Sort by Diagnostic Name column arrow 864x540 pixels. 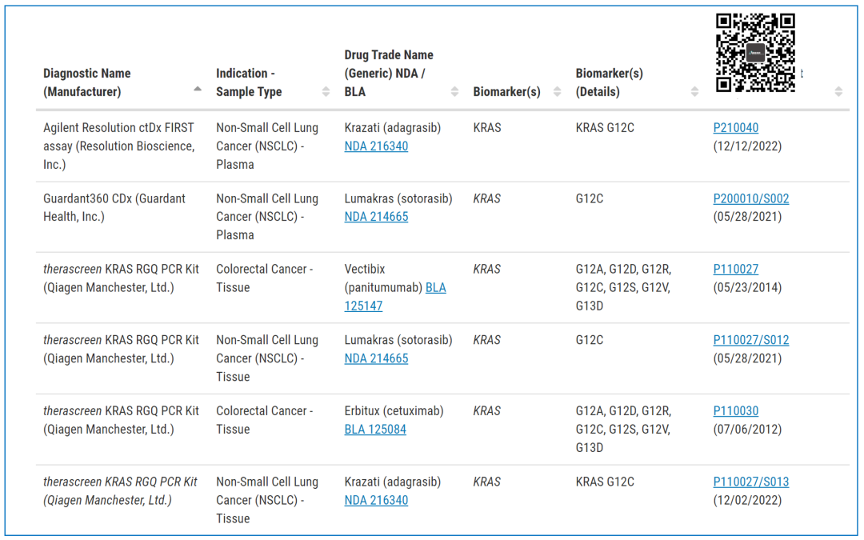pyautogui.click(x=198, y=90)
